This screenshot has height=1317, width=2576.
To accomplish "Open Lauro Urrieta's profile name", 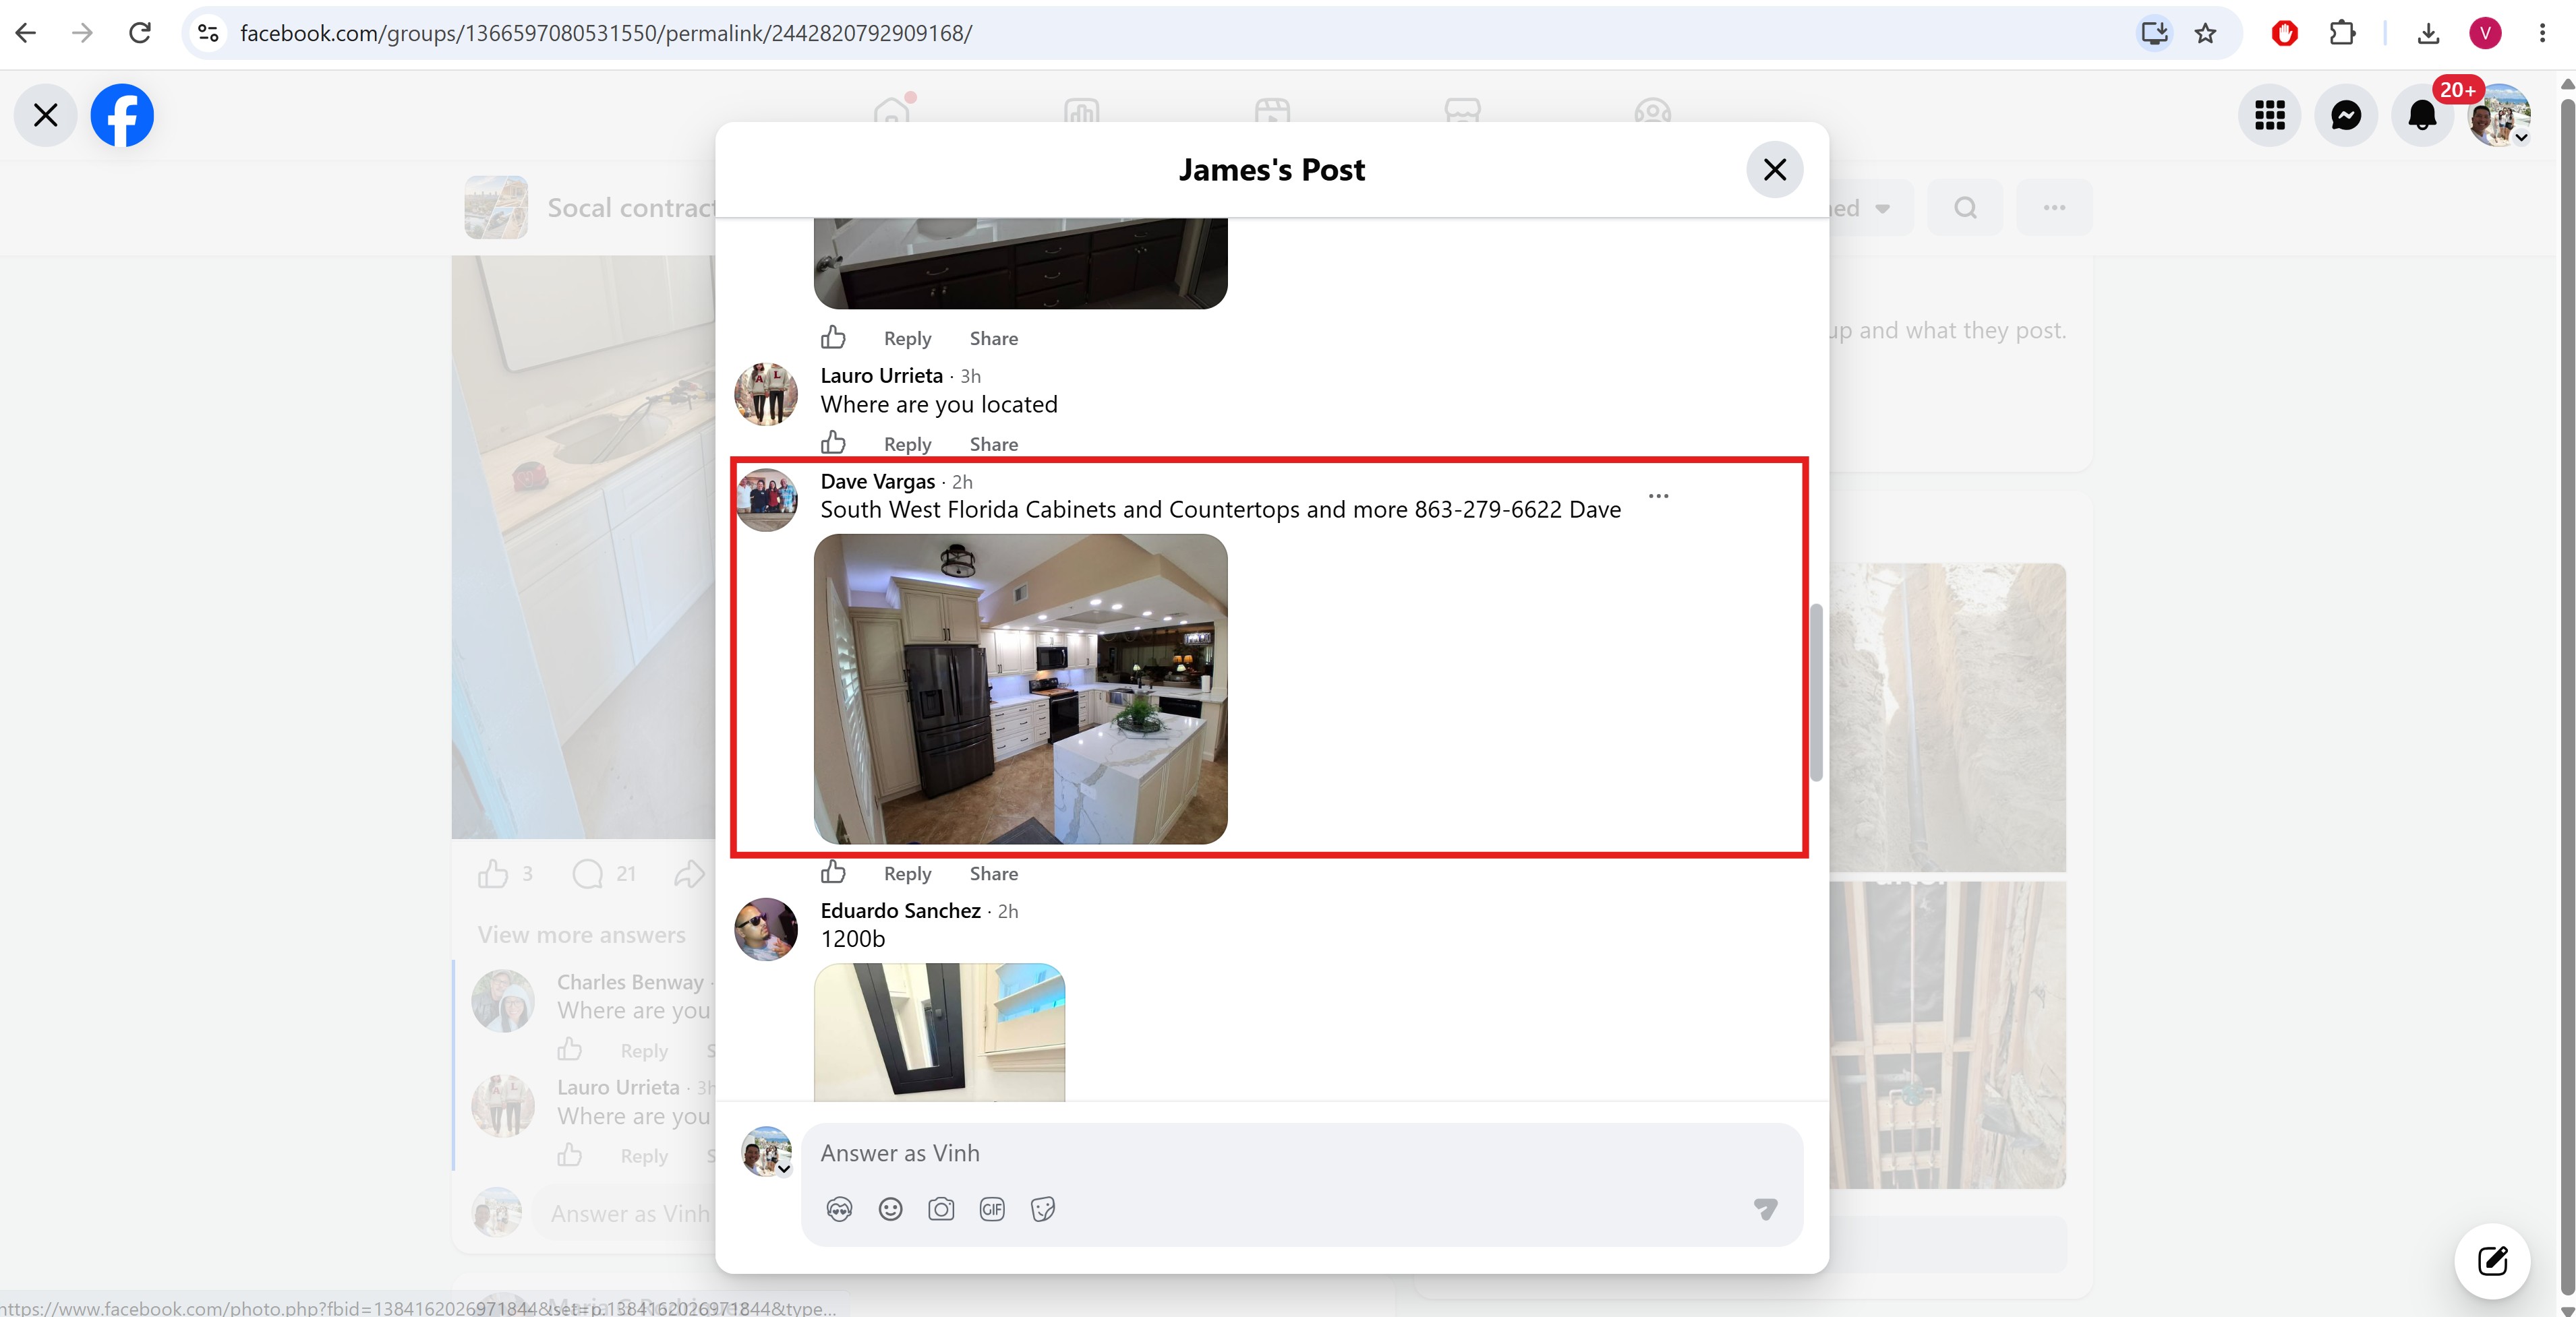I will coord(881,375).
